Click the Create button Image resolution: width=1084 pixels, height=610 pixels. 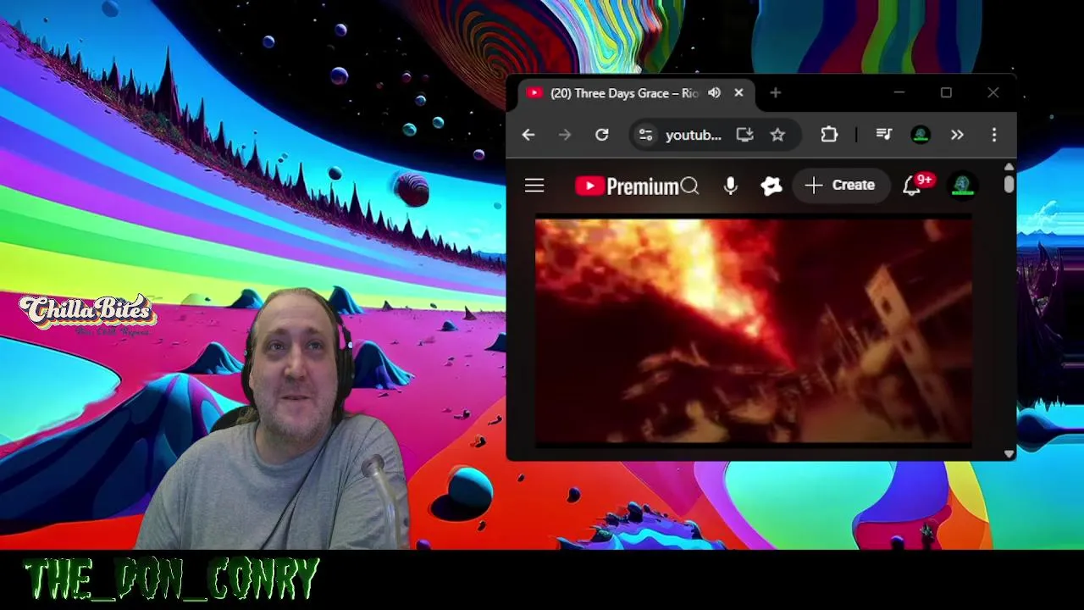tap(841, 185)
